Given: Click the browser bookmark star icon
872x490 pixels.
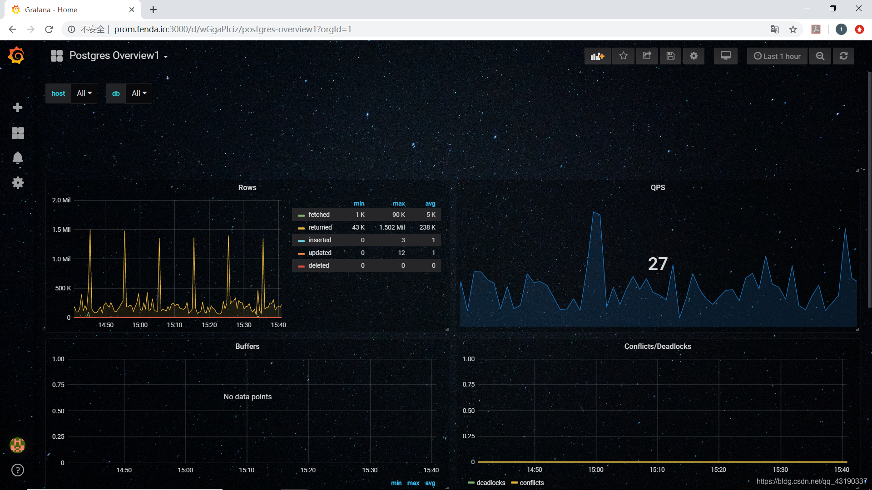Looking at the screenshot, I should coord(793,29).
